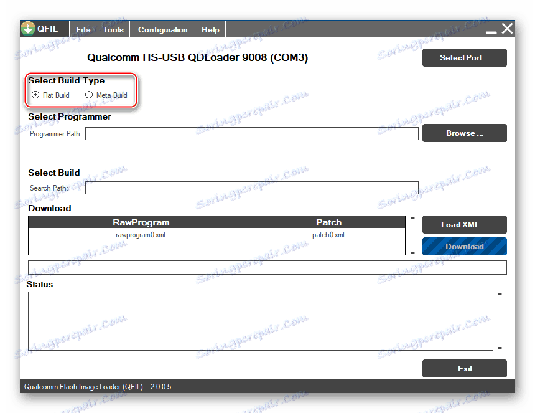Click the Load XML button
The image size is (535, 413).
464,225
